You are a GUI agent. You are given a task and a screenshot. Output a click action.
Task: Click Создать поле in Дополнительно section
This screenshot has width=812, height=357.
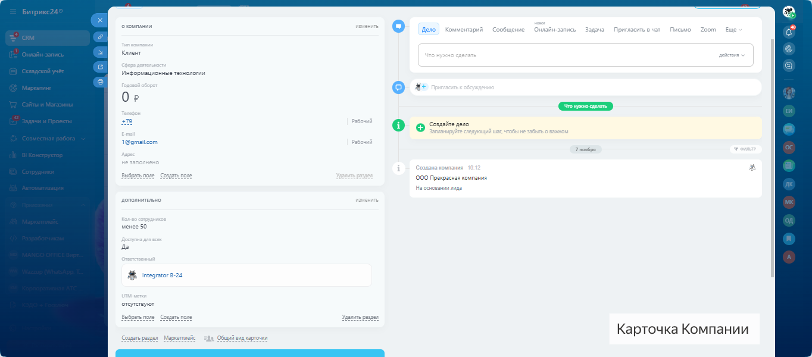(x=176, y=318)
